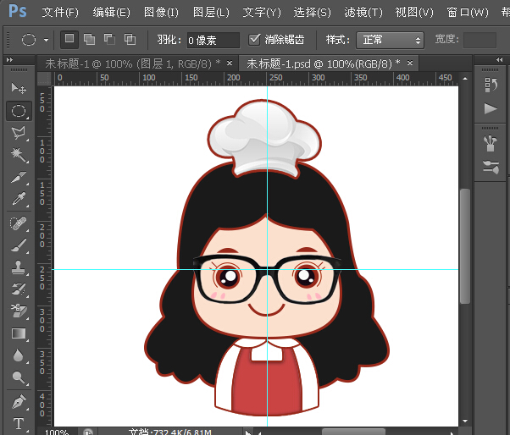Open the Filter (滤镜) menu

click(363, 13)
